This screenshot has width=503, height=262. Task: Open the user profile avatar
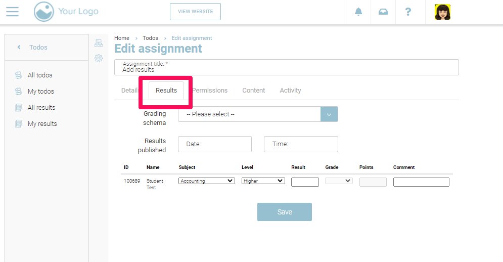point(442,12)
